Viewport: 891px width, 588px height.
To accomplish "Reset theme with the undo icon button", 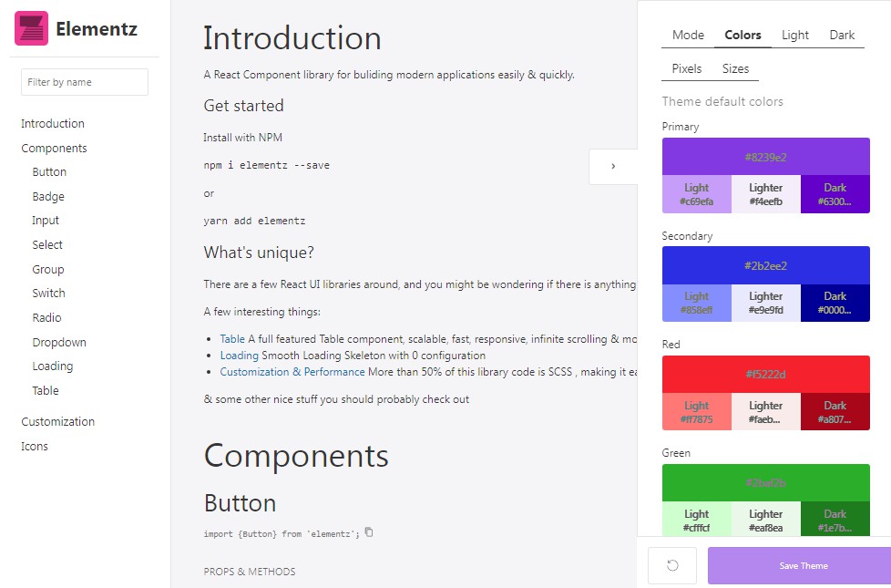I will coord(672,565).
